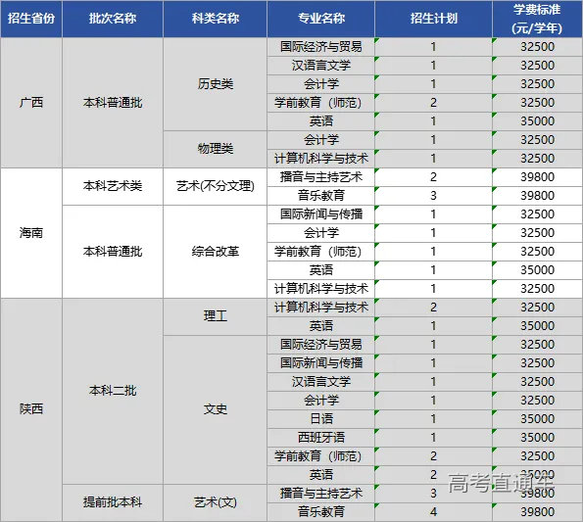Click the 招生计划 column header
Screen dimensions: 583x522
[433, 19]
